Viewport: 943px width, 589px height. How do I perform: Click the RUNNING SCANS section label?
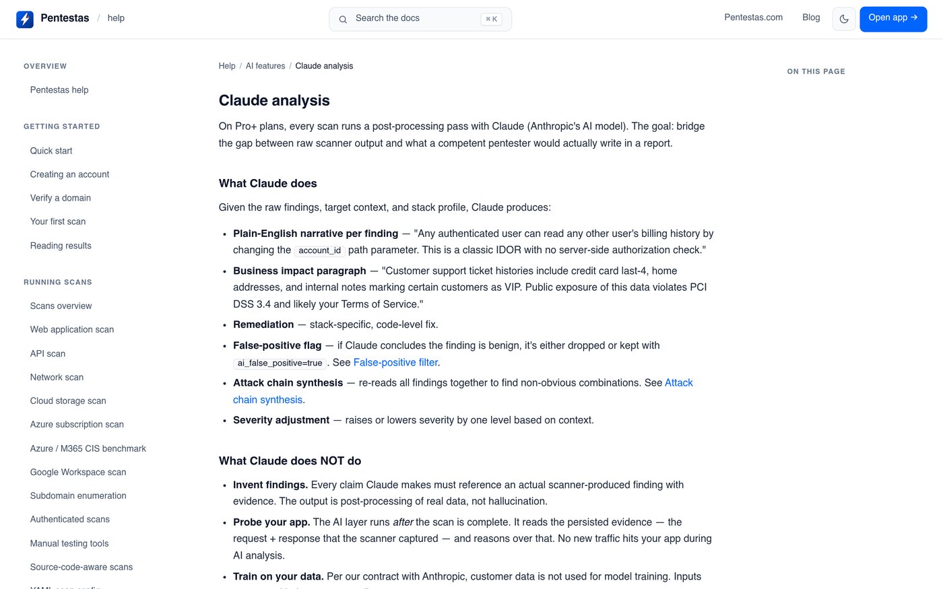(x=58, y=282)
